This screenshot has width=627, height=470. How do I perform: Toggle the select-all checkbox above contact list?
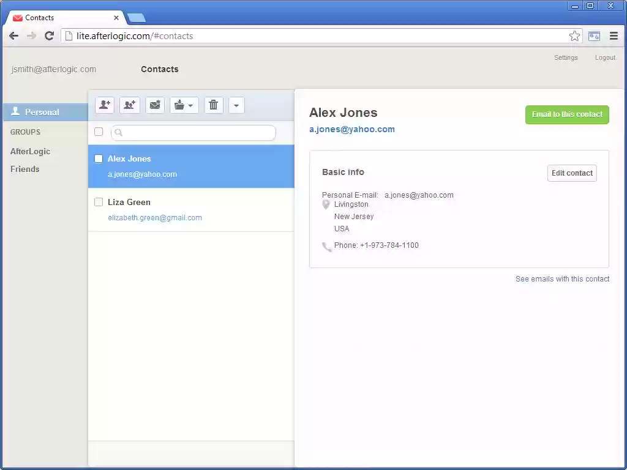tap(98, 132)
